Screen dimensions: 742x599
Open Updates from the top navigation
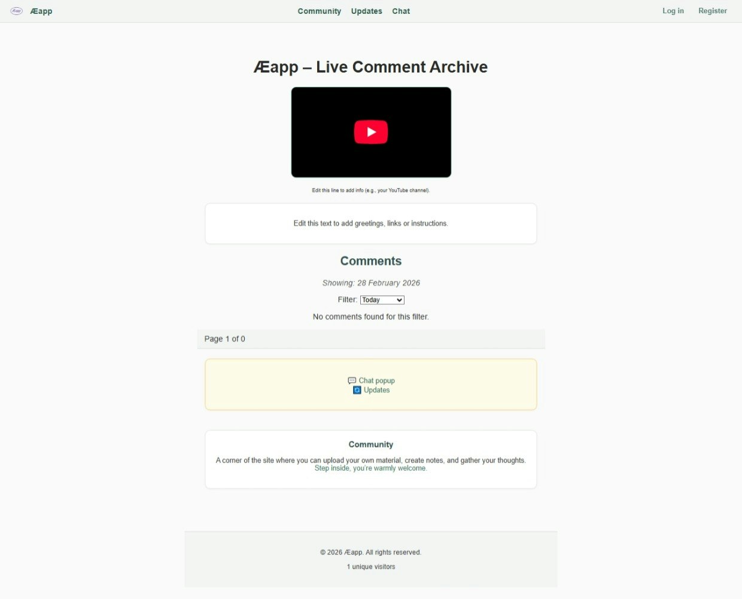coord(366,11)
